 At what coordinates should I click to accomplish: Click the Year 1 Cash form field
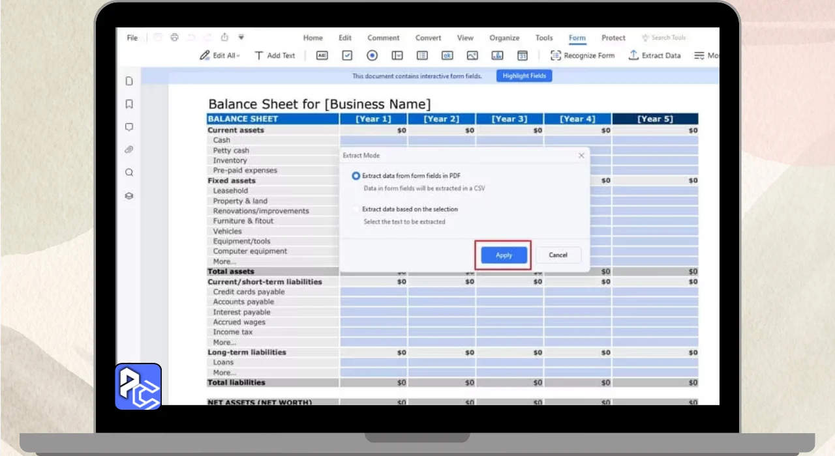click(373, 140)
